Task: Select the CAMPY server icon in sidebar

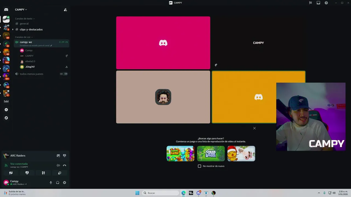Action: [x=6, y=19]
